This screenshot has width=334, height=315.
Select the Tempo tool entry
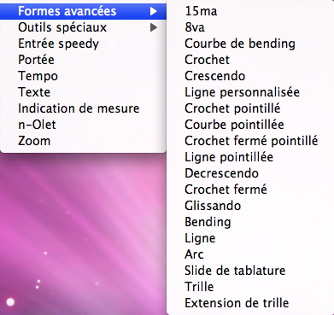point(83,76)
